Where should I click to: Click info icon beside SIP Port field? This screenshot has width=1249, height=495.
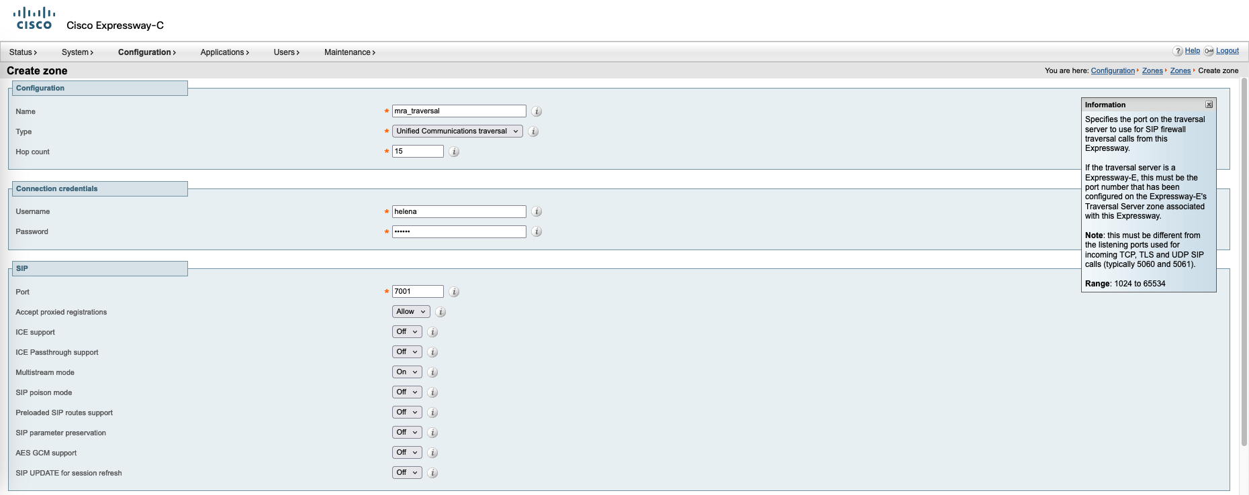454,292
